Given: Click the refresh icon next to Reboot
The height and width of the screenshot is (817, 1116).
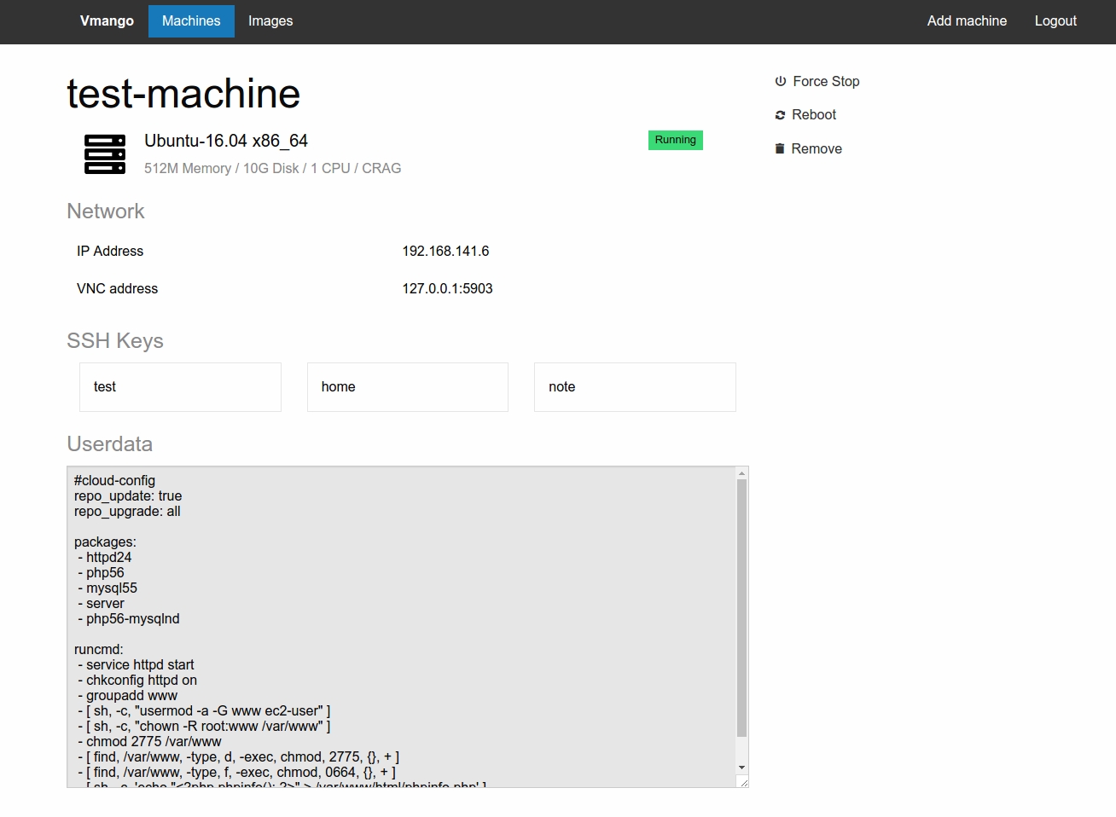Looking at the screenshot, I should pos(780,115).
